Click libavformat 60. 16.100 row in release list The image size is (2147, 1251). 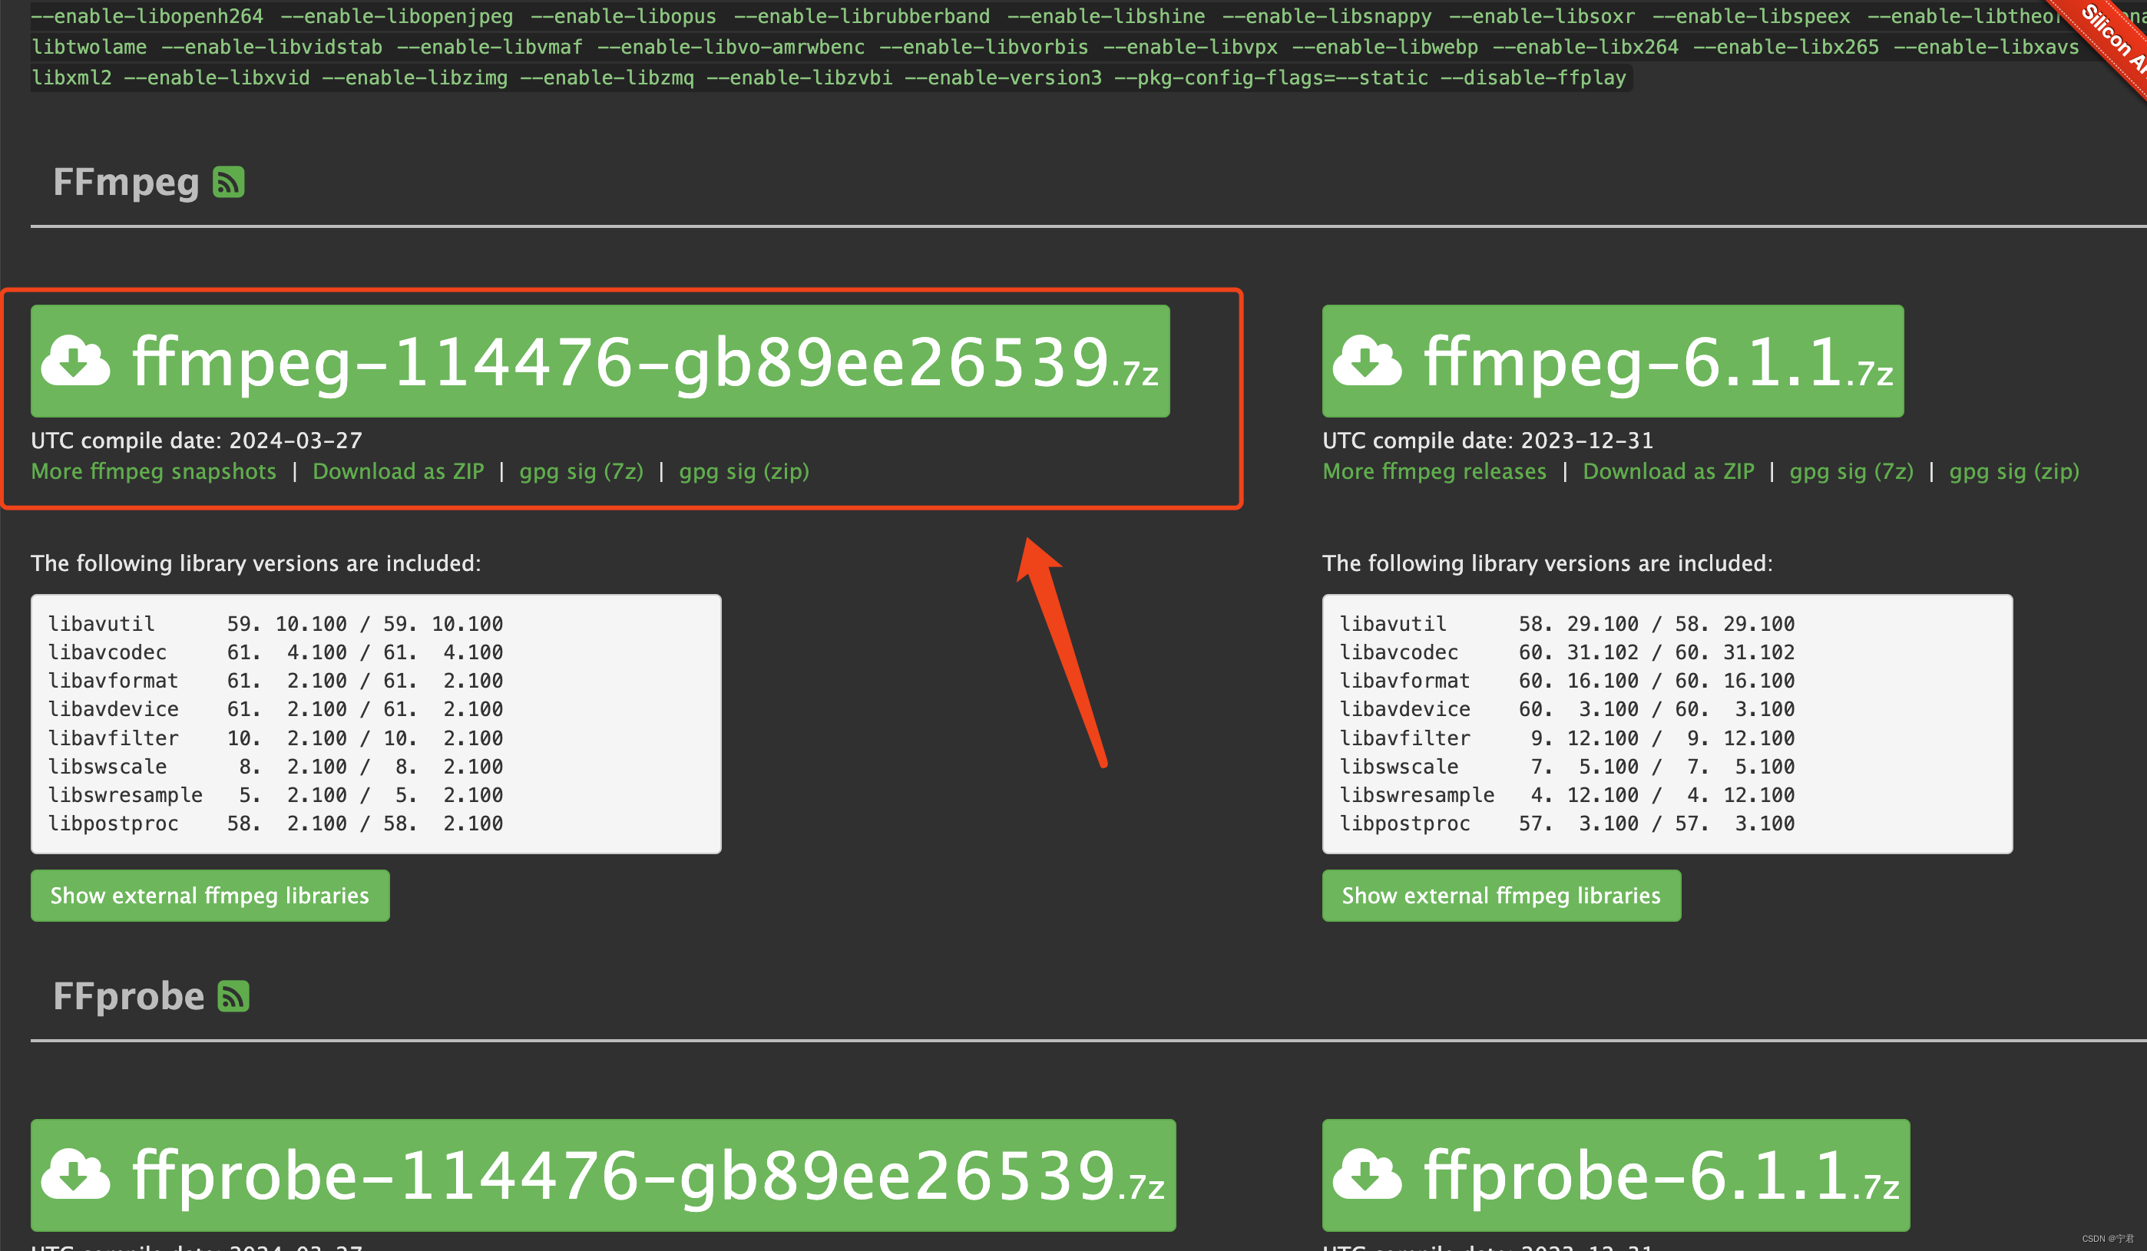click(x=1566, y=682)
